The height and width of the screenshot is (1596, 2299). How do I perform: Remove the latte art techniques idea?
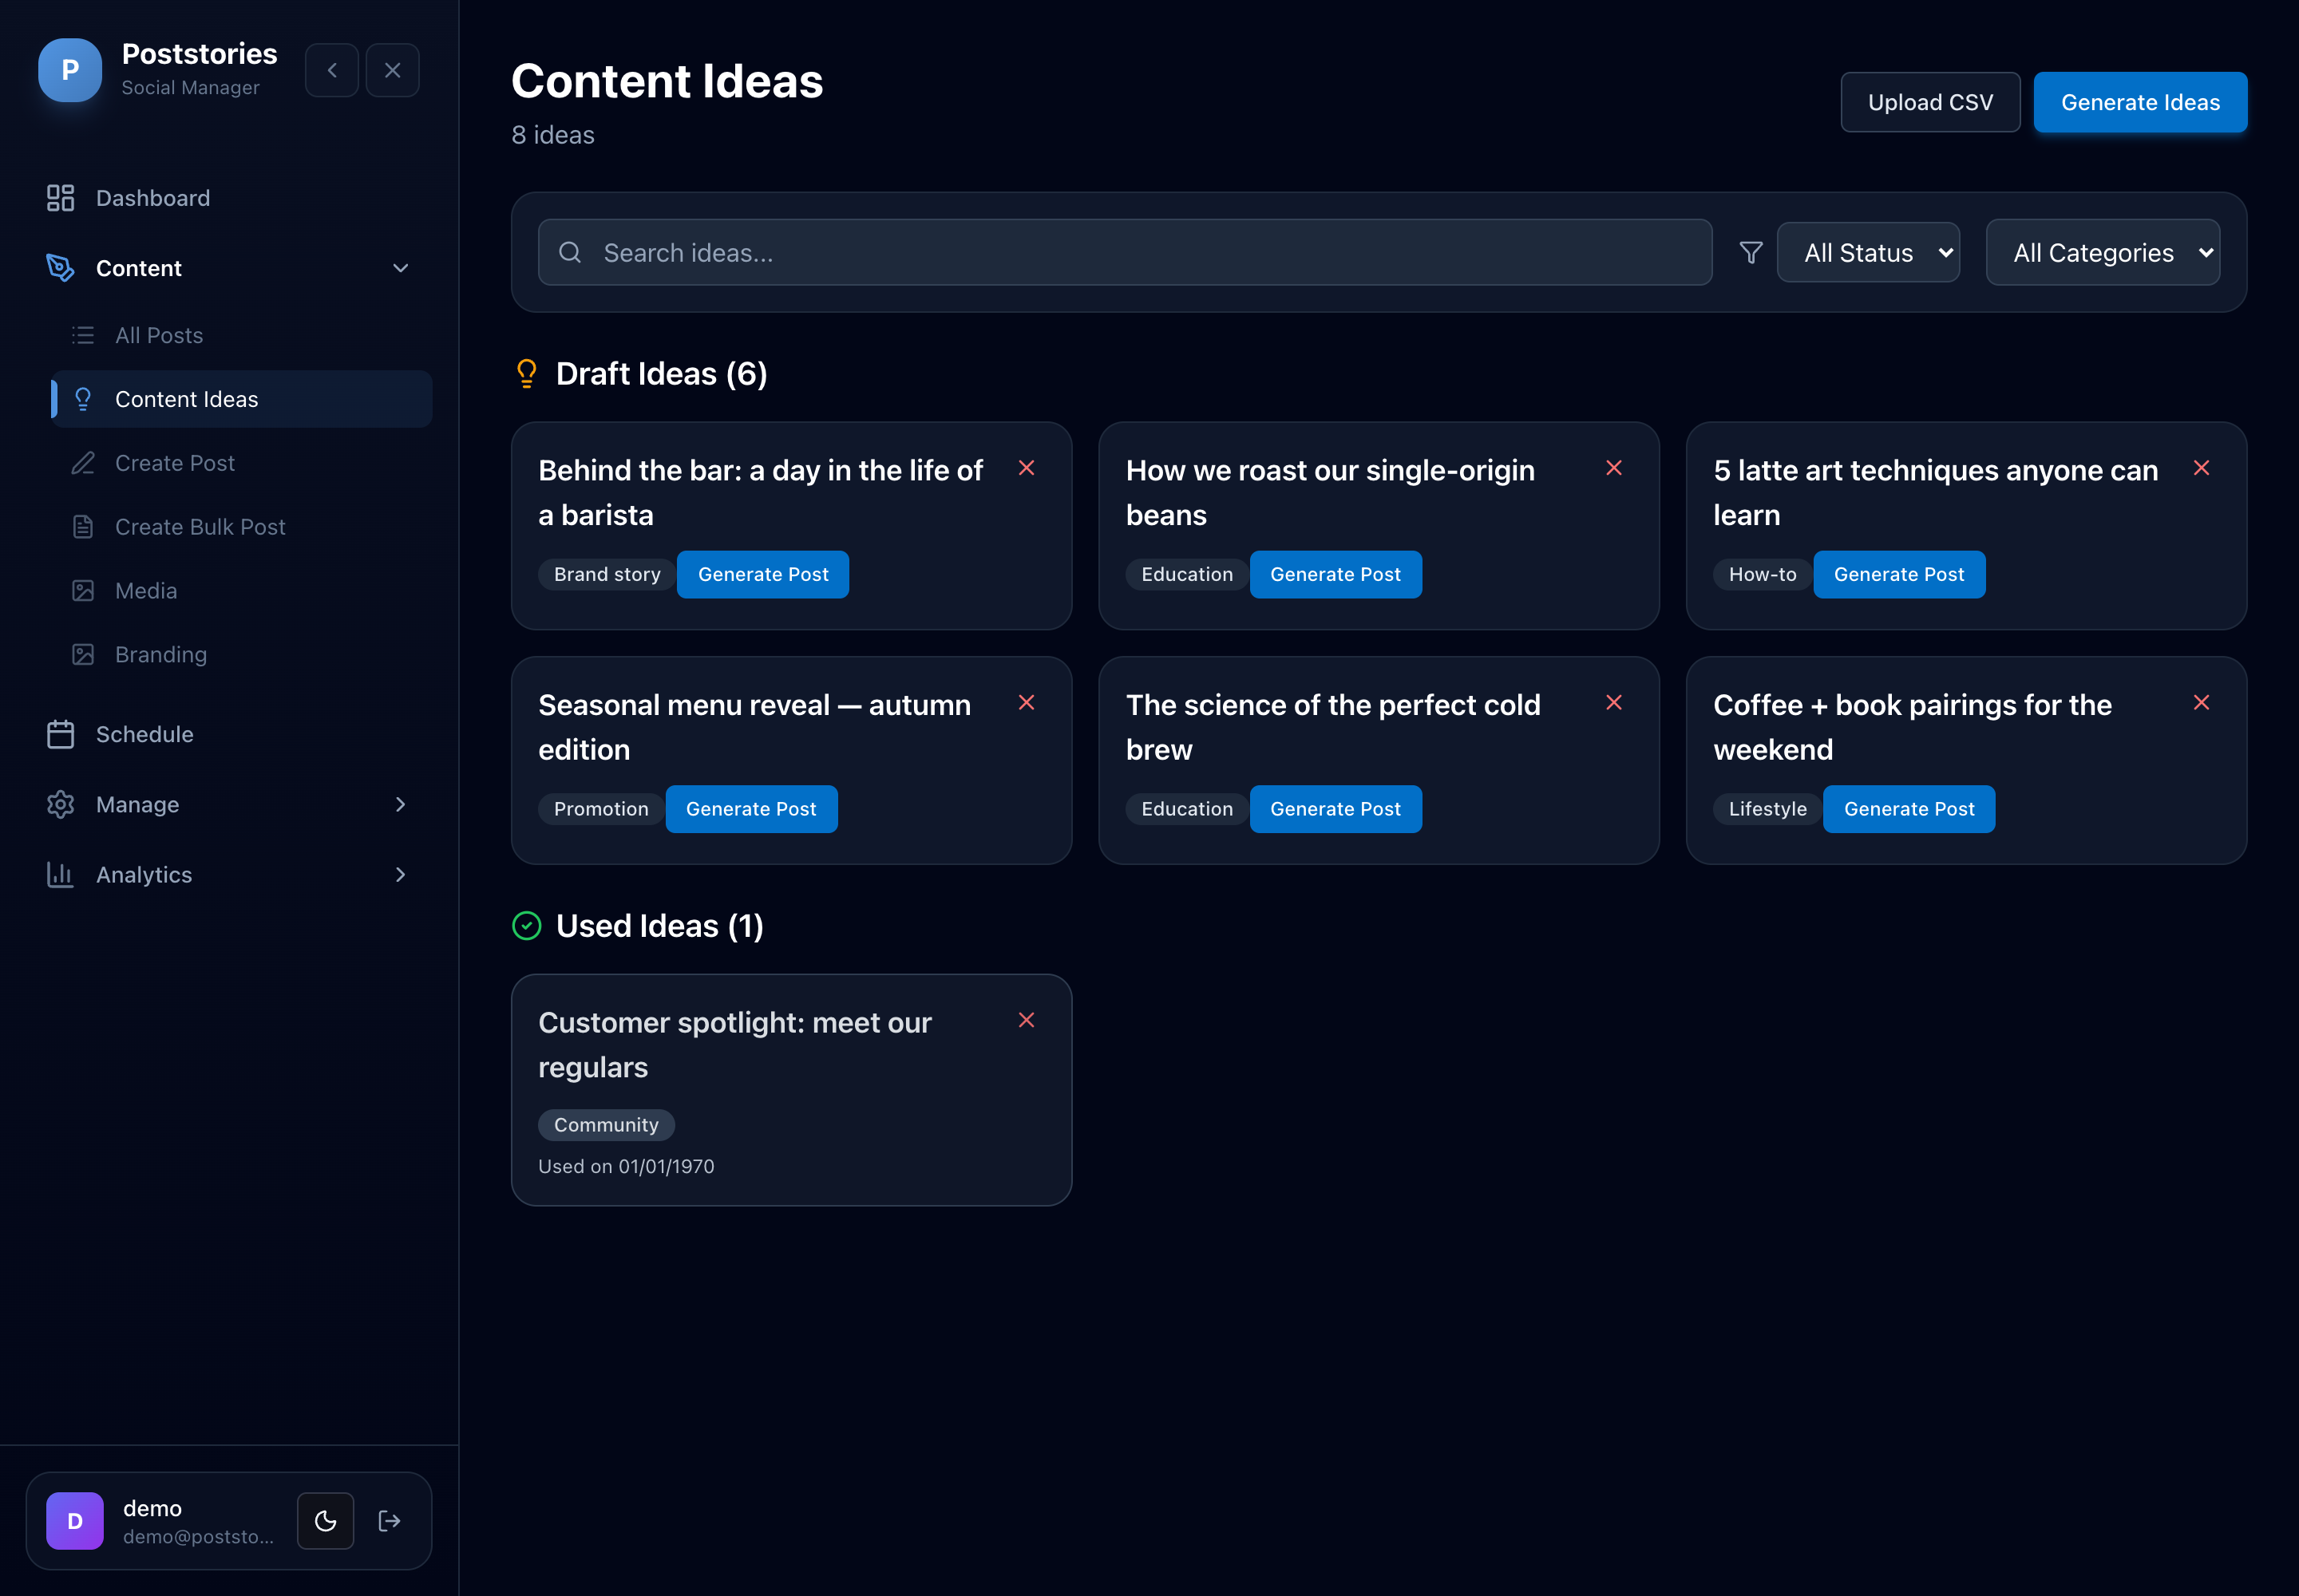coord(2202,468)
